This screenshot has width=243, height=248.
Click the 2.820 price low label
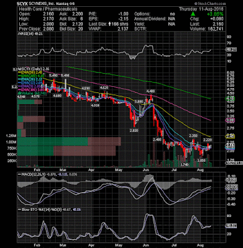point(134,130)
